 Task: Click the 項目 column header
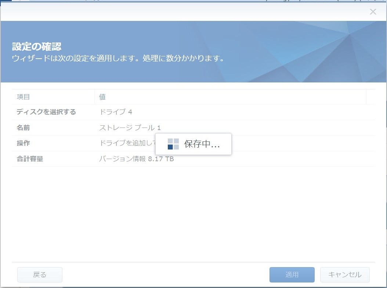tap(23, 97)
